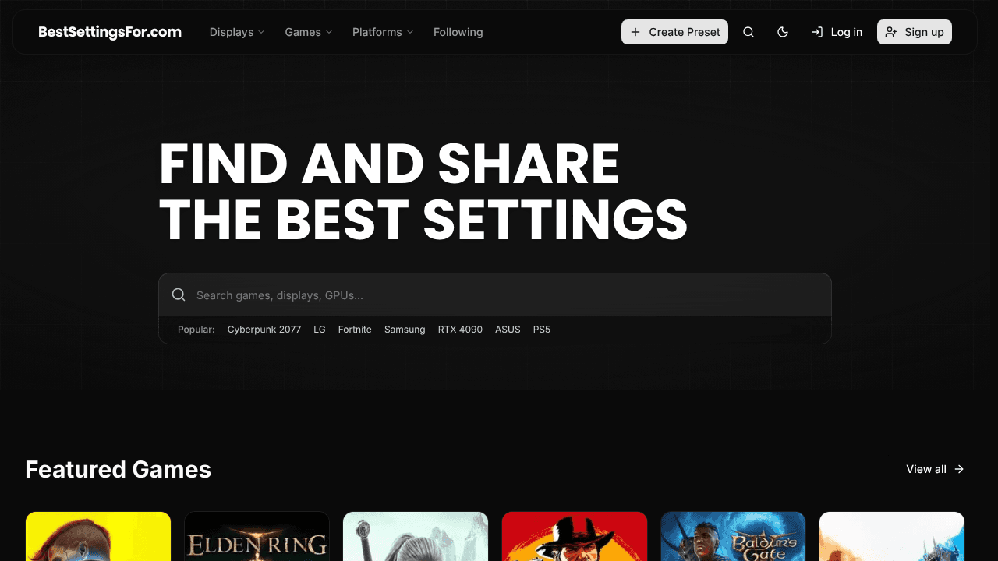Open View all featured games
This screenshot has height=561, width=998.
pyautogui.click(x=935, y=469)
